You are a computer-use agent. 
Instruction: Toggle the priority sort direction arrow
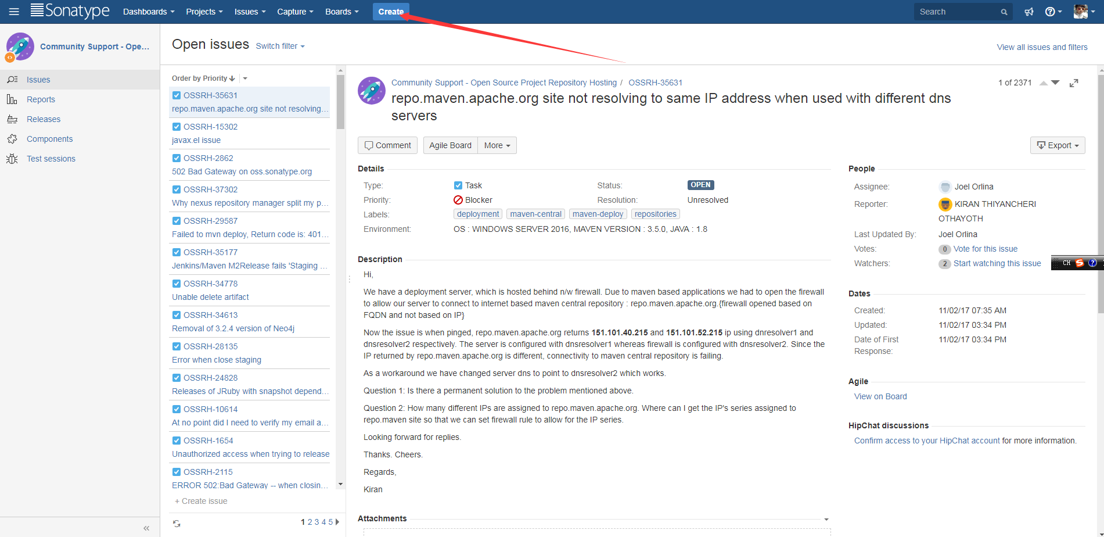point(232,78)
